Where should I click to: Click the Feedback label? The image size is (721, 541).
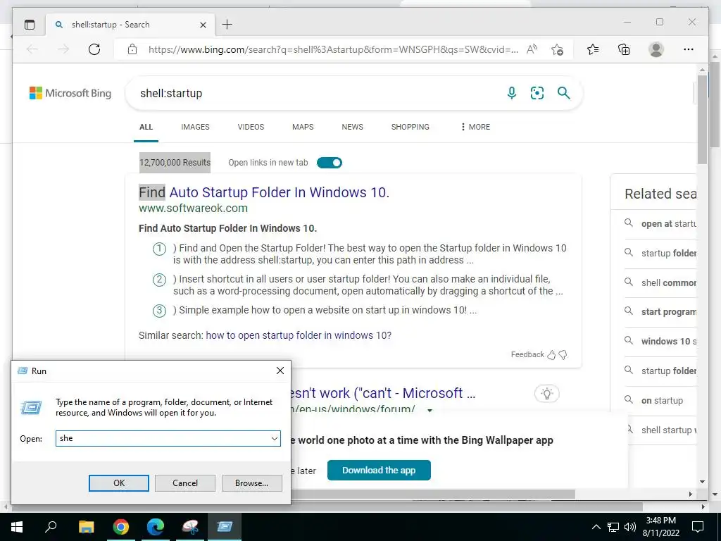527,355
